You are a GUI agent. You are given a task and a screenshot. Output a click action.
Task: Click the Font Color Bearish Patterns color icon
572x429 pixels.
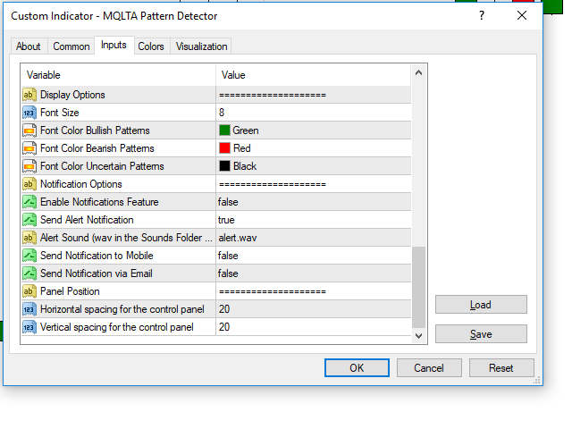29,148
